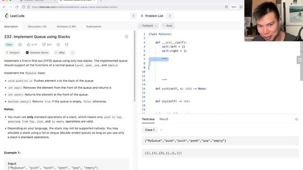This screenshot has width=303, height=170.
Task: Click the 120% zoom indicator
Action: click(x=233, y=7)
